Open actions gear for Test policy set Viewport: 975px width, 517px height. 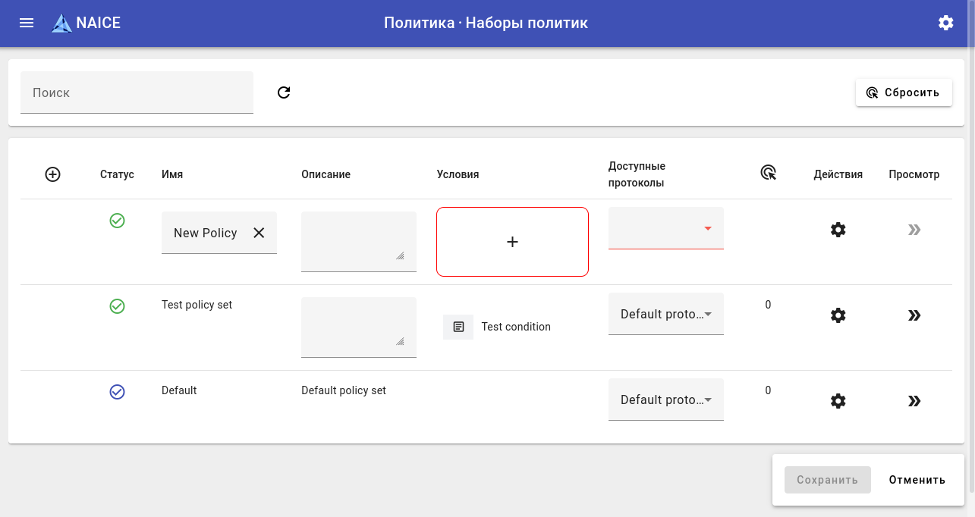[x=838, y=315]
